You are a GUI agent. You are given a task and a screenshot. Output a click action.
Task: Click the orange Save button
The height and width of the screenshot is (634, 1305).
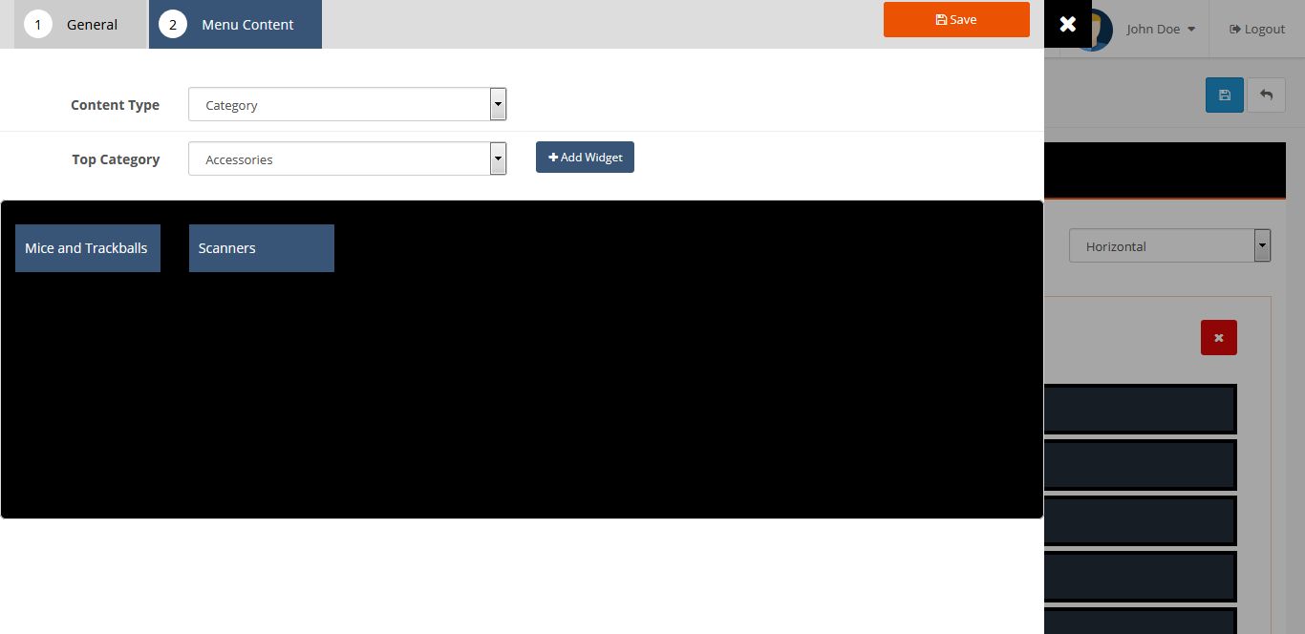click(956, 19)
